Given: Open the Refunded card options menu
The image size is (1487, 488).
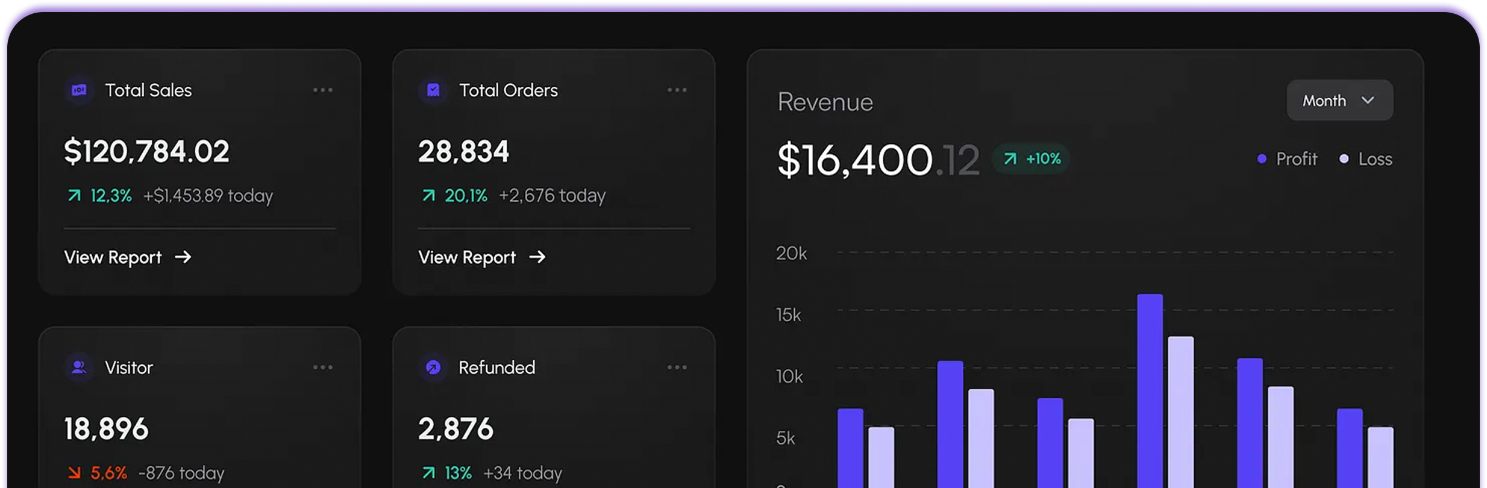Looking at the screenshot, I should pos(677,368).
